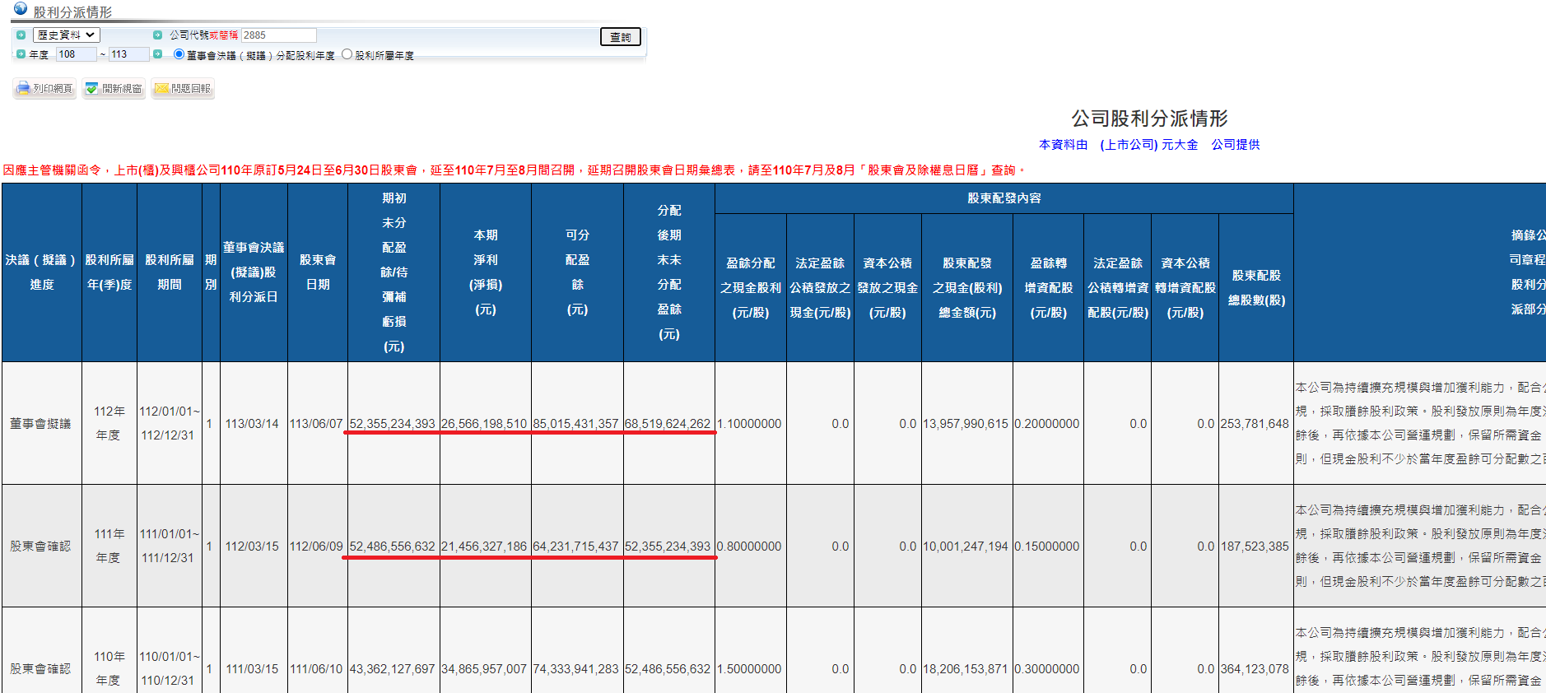Click the 股東會日期 column header

point(318,272)
